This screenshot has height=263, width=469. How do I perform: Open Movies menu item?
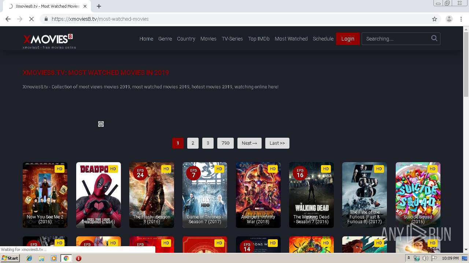[208, 39]
